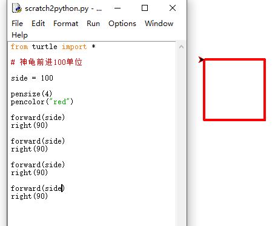
Task: Click the word 'import' in the first line
Action: pos(74,47)
